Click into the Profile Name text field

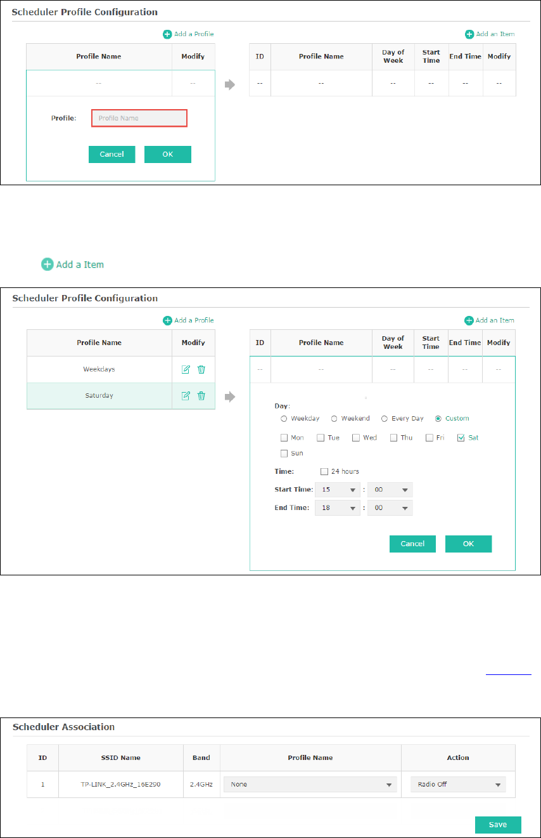pos(139,118)
